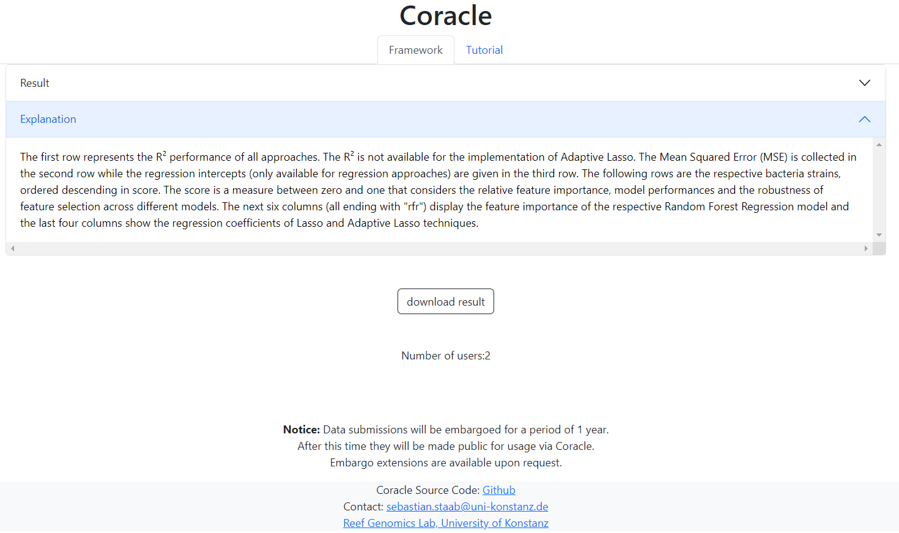Expand the Result accordion section
This screenshot has width=899, height=533.
pyautogui.click(x=446, y=83)
